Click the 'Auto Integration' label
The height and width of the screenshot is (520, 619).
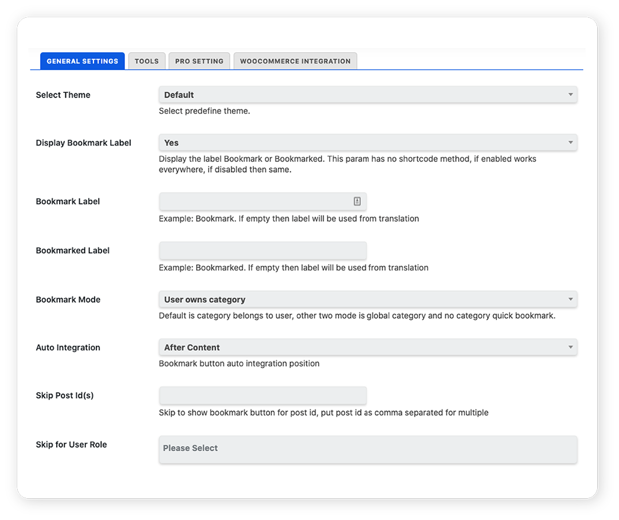[x=68, y=347]
